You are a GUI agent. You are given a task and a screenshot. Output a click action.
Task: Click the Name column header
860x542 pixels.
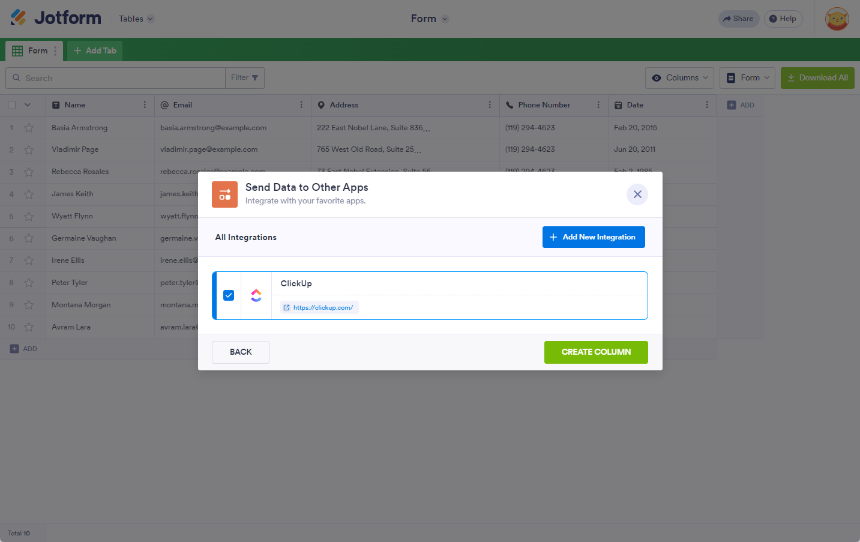pyautogui.click(x=100, y=105)
